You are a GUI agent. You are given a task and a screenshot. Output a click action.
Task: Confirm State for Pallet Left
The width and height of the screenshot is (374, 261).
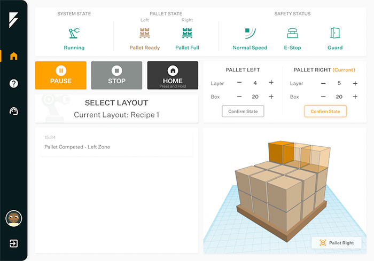[x=243, y=111]
